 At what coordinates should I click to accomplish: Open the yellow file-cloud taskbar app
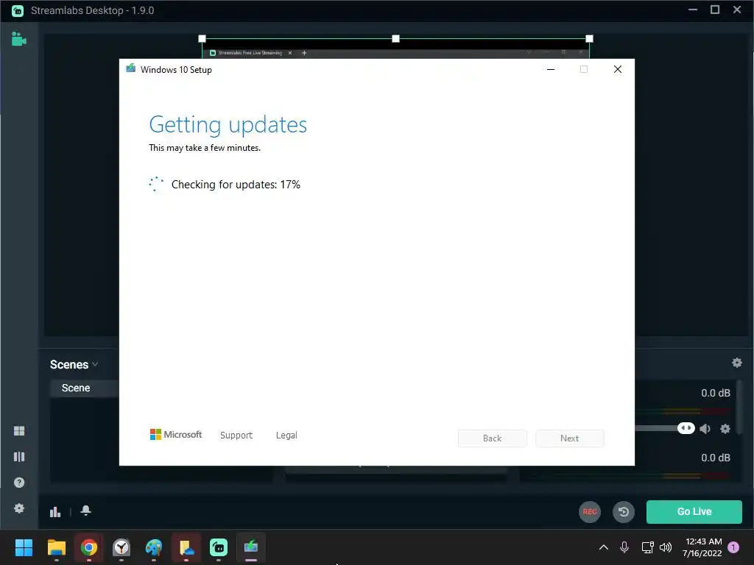186,547
